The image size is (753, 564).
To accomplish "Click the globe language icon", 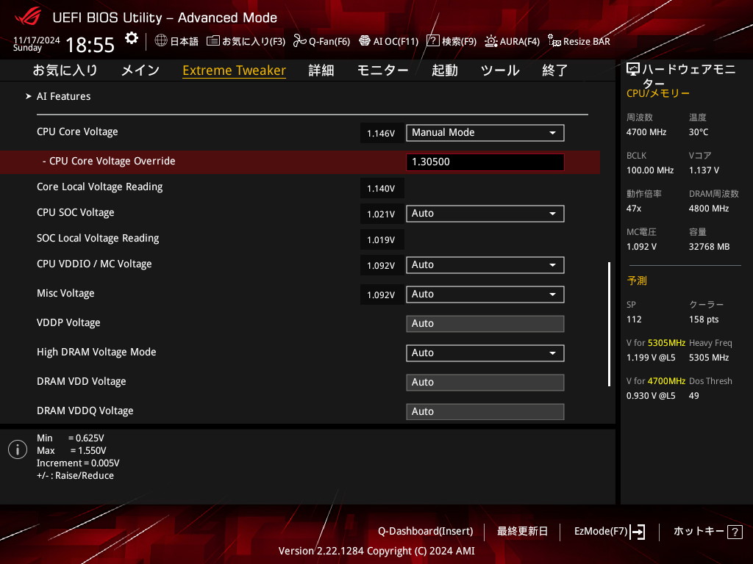I will (x=161, y=41).
